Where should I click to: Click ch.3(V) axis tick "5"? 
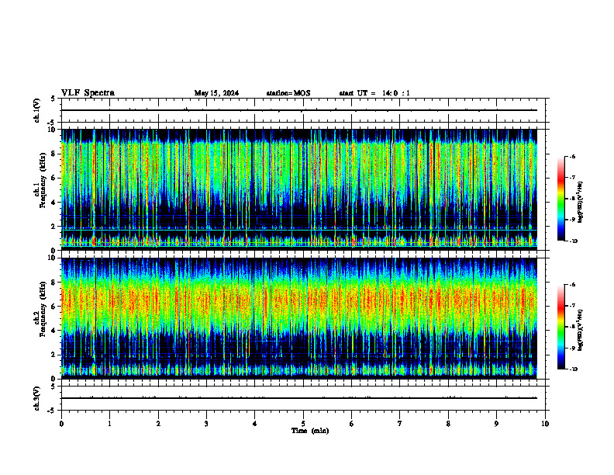53,387
